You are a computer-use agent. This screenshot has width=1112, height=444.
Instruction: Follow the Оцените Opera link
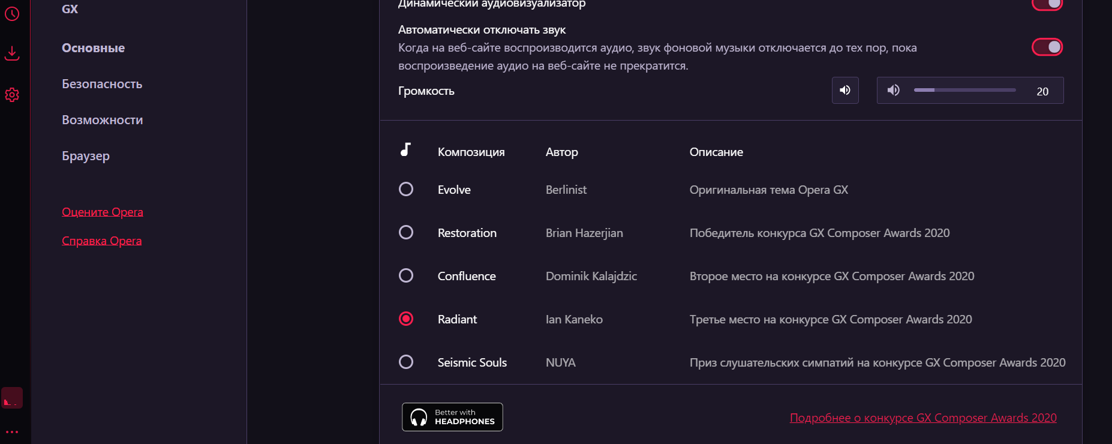[x=103, y=212]
